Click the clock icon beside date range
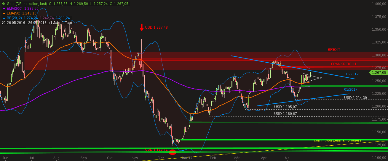Viewport: 388px width, 161px height. (x=4, y=23)
